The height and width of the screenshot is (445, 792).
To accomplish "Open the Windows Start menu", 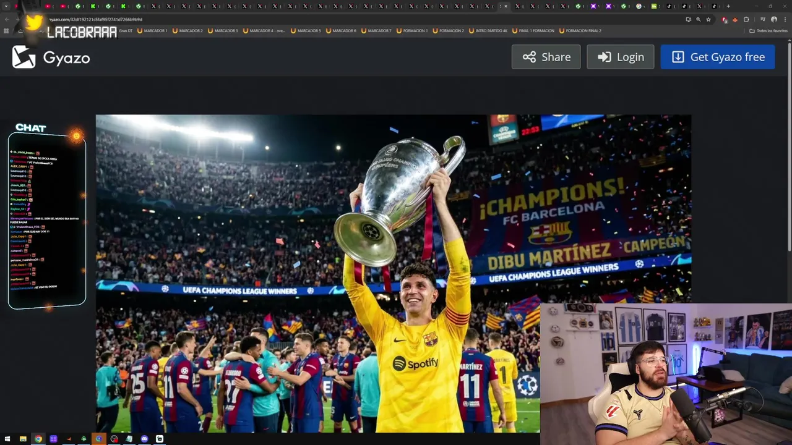I will click(7, 439).
